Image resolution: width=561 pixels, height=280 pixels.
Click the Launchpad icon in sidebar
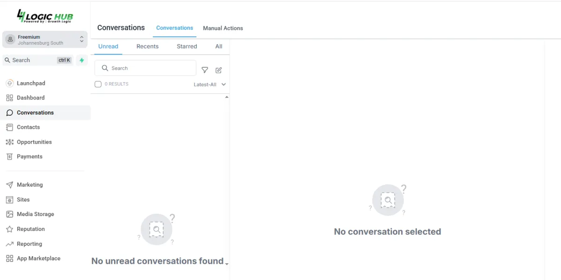tap(9, 83)
